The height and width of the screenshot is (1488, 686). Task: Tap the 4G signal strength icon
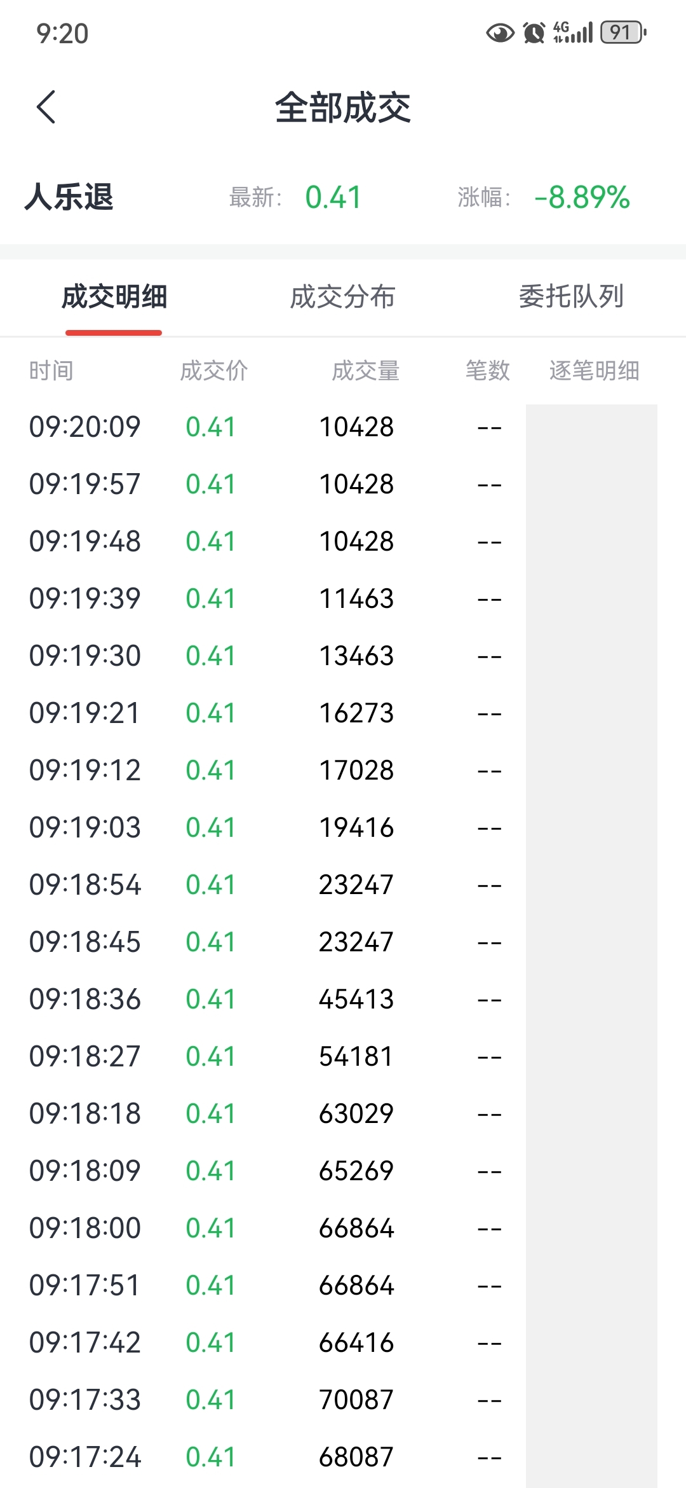click(573, 32)
